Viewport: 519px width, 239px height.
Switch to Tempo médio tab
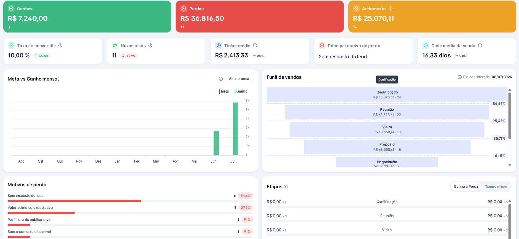click(496, 187)
